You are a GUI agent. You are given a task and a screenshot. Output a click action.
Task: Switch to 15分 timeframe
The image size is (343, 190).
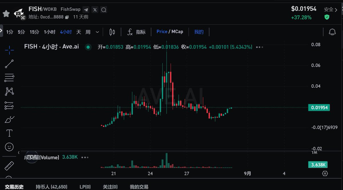34,32
